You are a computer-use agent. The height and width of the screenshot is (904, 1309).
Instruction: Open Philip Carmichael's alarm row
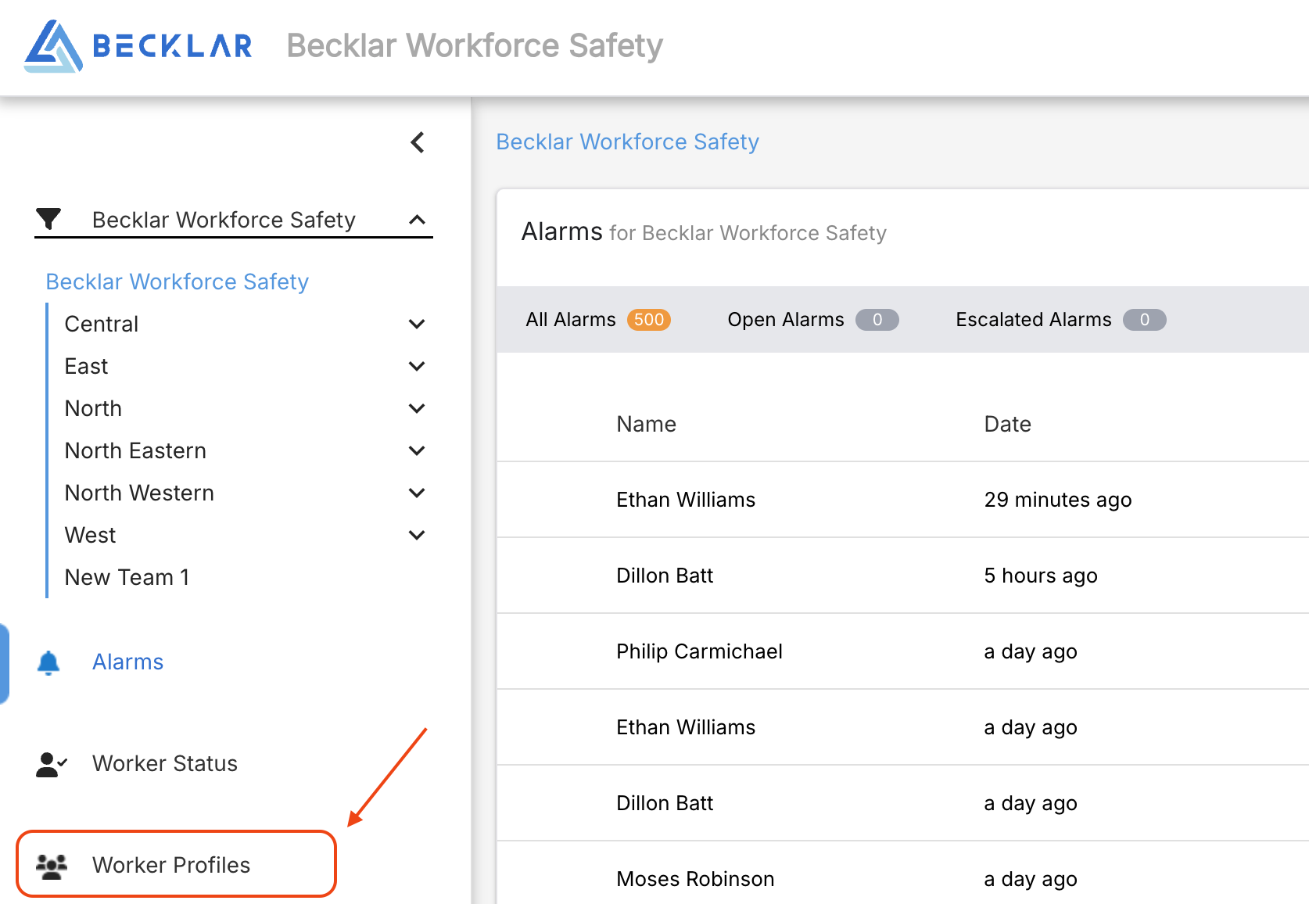coord(699,651)
